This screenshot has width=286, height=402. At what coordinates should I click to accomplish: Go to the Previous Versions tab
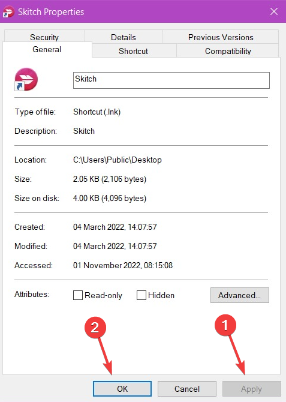click(221, 37)
